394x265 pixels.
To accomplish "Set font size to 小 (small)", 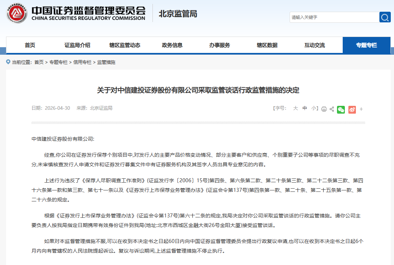I will [x=314, y=108].
